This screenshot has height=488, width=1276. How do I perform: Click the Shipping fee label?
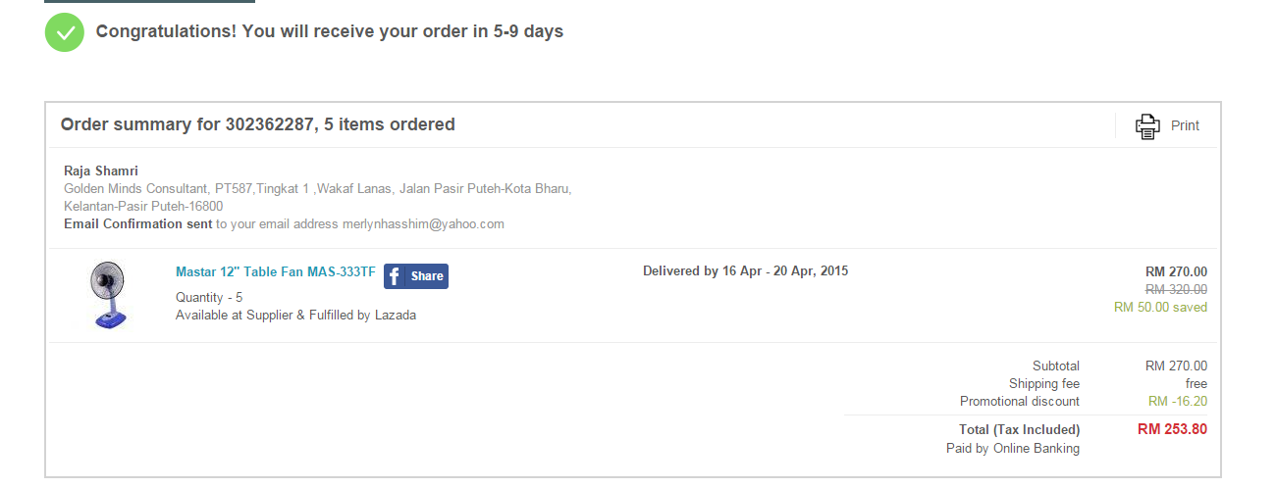1043,383
